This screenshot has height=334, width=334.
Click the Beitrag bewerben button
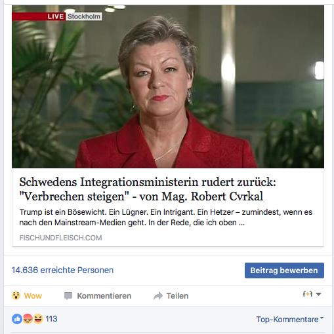pyautogui.click(x=284, y=270)
